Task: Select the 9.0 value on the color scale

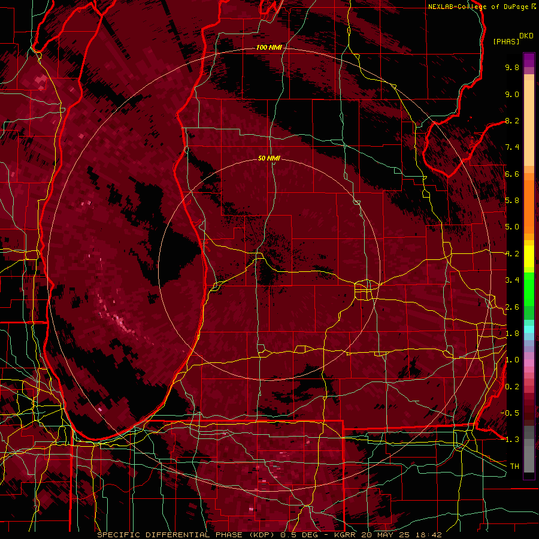Action: [512, 94]
